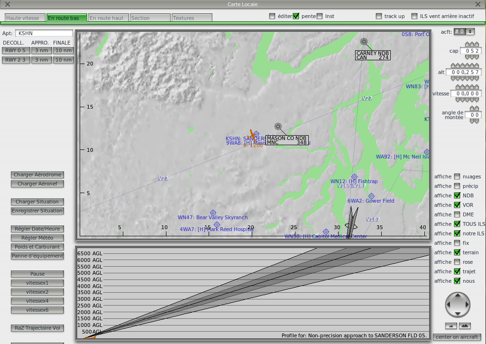Click the MASON CO NDB beacon symbol
The image size is (486, 344).
278,126
